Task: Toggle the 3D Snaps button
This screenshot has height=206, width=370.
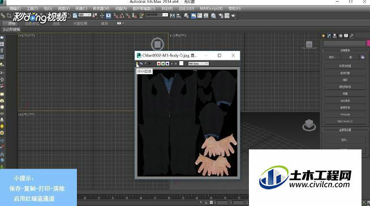Action: [115, 16]
